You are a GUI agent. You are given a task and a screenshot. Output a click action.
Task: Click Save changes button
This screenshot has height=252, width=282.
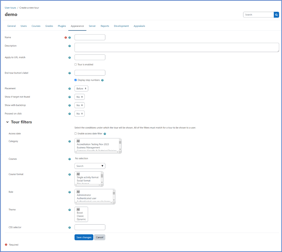coord(84,237)
